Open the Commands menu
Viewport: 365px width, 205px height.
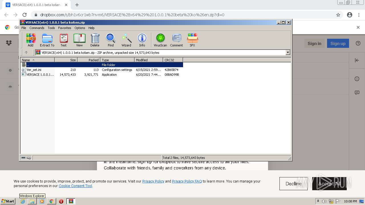pyautogui.click(x=37, y=28)
